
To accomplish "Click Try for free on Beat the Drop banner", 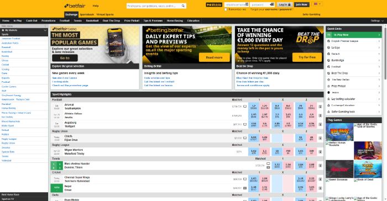I will pyautogui.click(x=307, y=57).
